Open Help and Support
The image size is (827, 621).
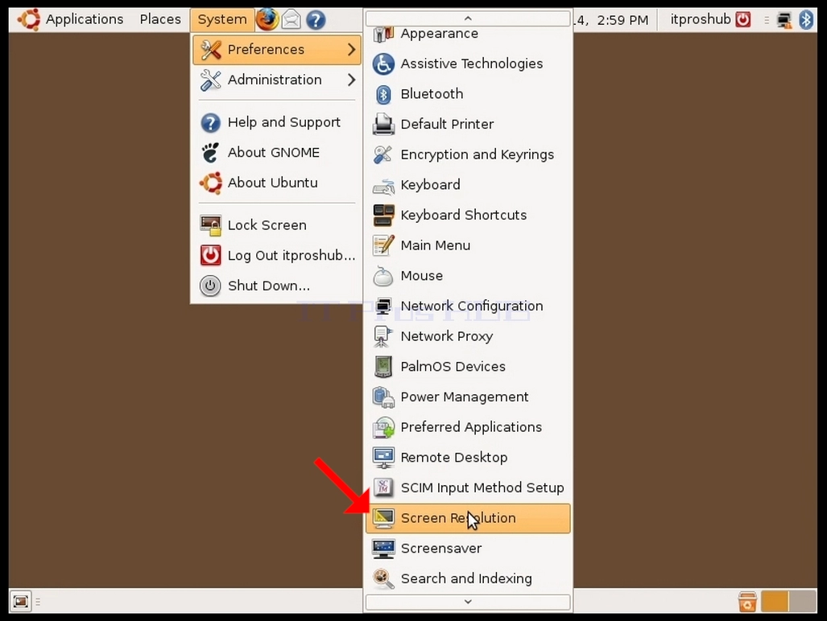coord(276,122)
